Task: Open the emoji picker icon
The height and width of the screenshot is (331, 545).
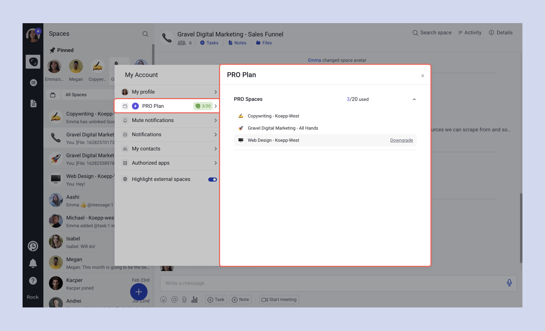Action: pos(163,300)
